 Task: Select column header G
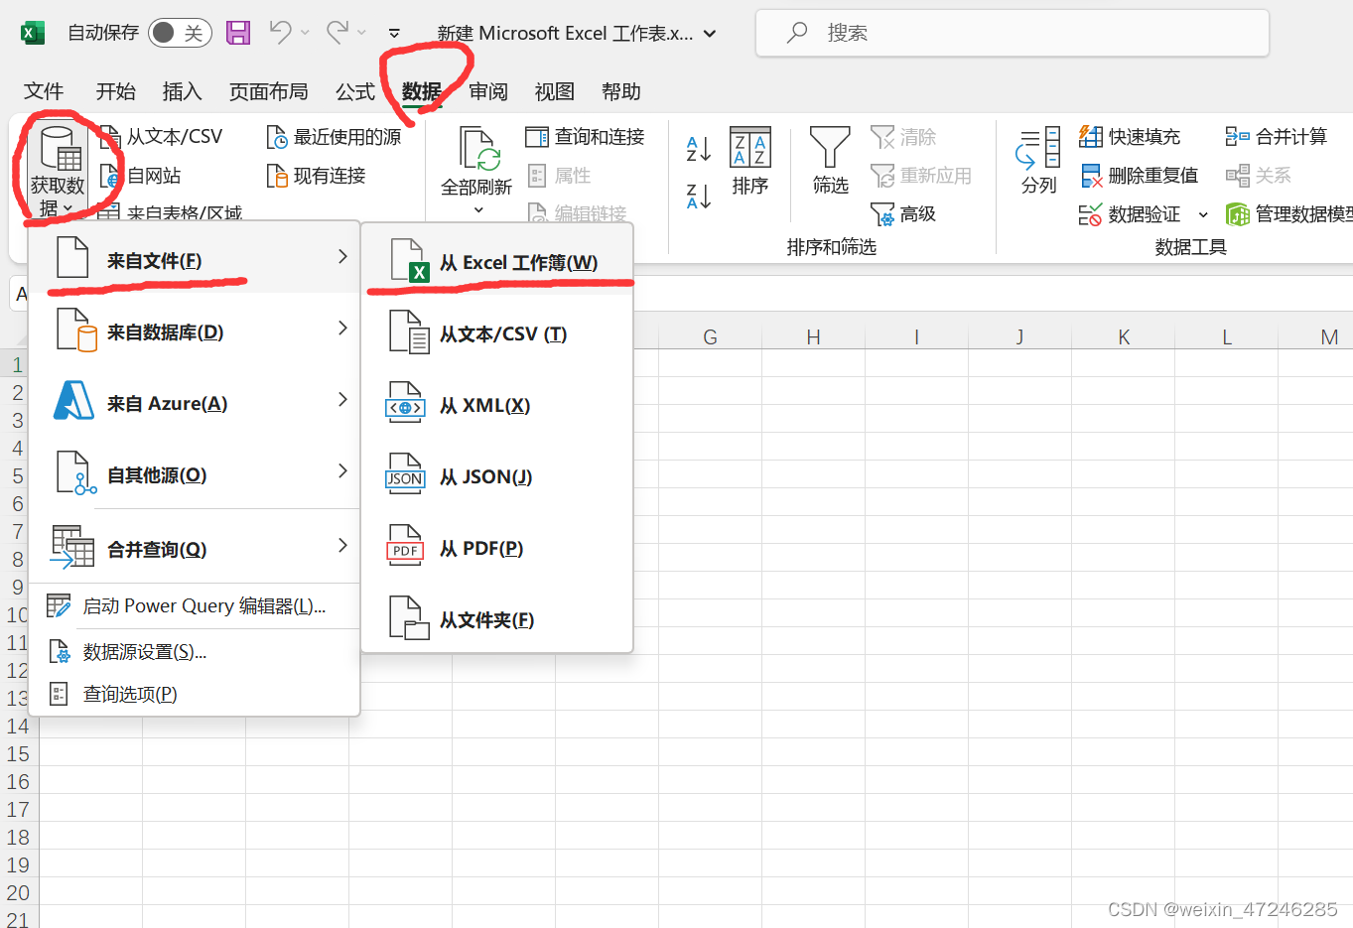click(x=710, y=337)
